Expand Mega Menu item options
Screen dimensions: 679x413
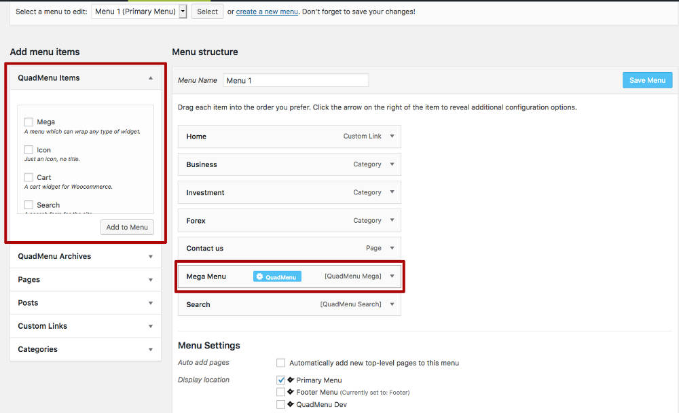click(392, 276)
